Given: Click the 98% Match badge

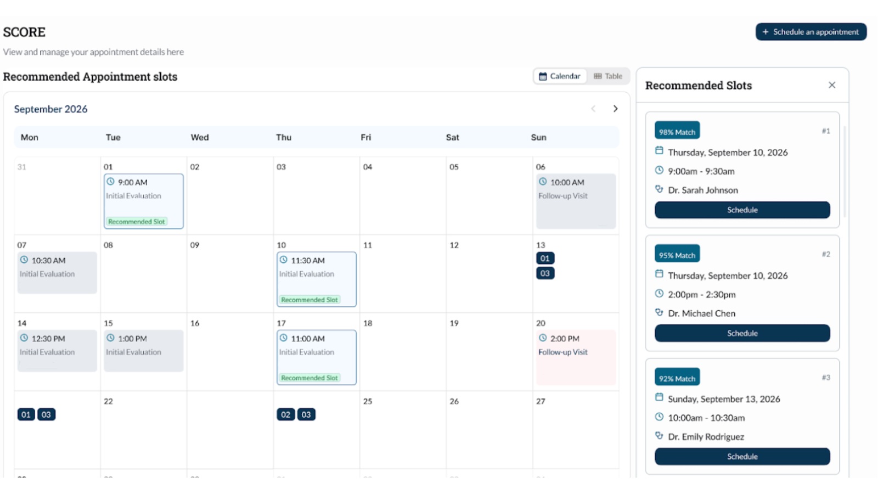Looking at the screenshot, I should [677, 132].
